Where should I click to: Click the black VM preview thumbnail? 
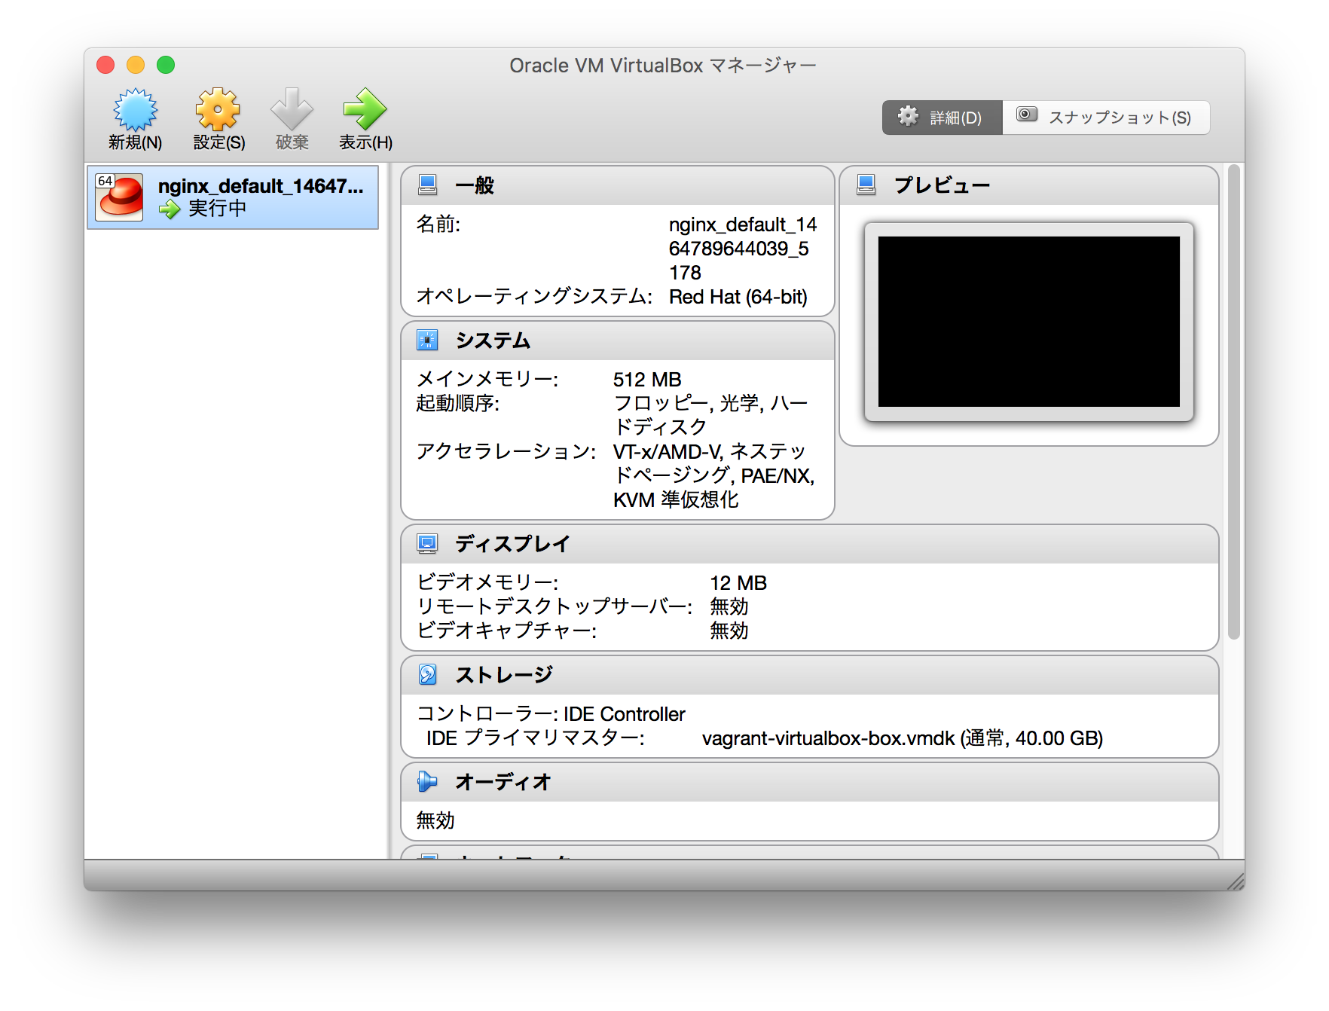1028,322
